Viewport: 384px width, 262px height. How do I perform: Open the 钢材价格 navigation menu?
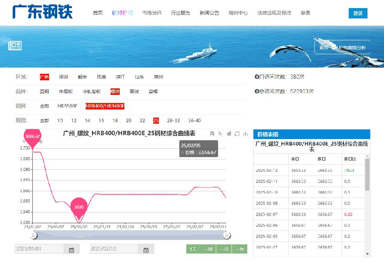[122, 13]
